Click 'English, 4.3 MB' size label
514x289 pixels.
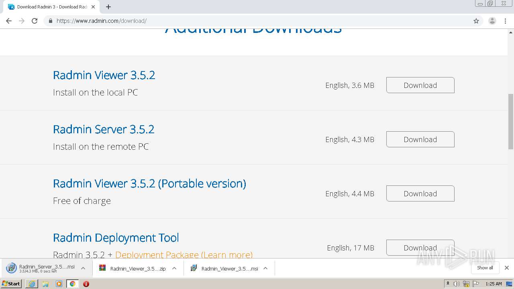[x=350, y=139]
